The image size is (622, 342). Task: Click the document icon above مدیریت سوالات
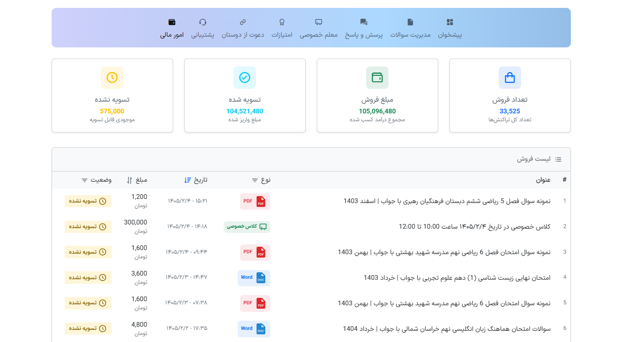410,22
